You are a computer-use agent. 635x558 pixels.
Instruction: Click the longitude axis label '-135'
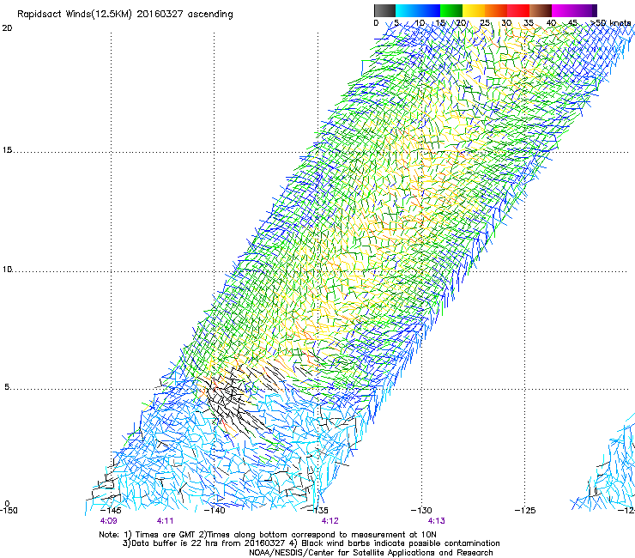coord(317,511)
